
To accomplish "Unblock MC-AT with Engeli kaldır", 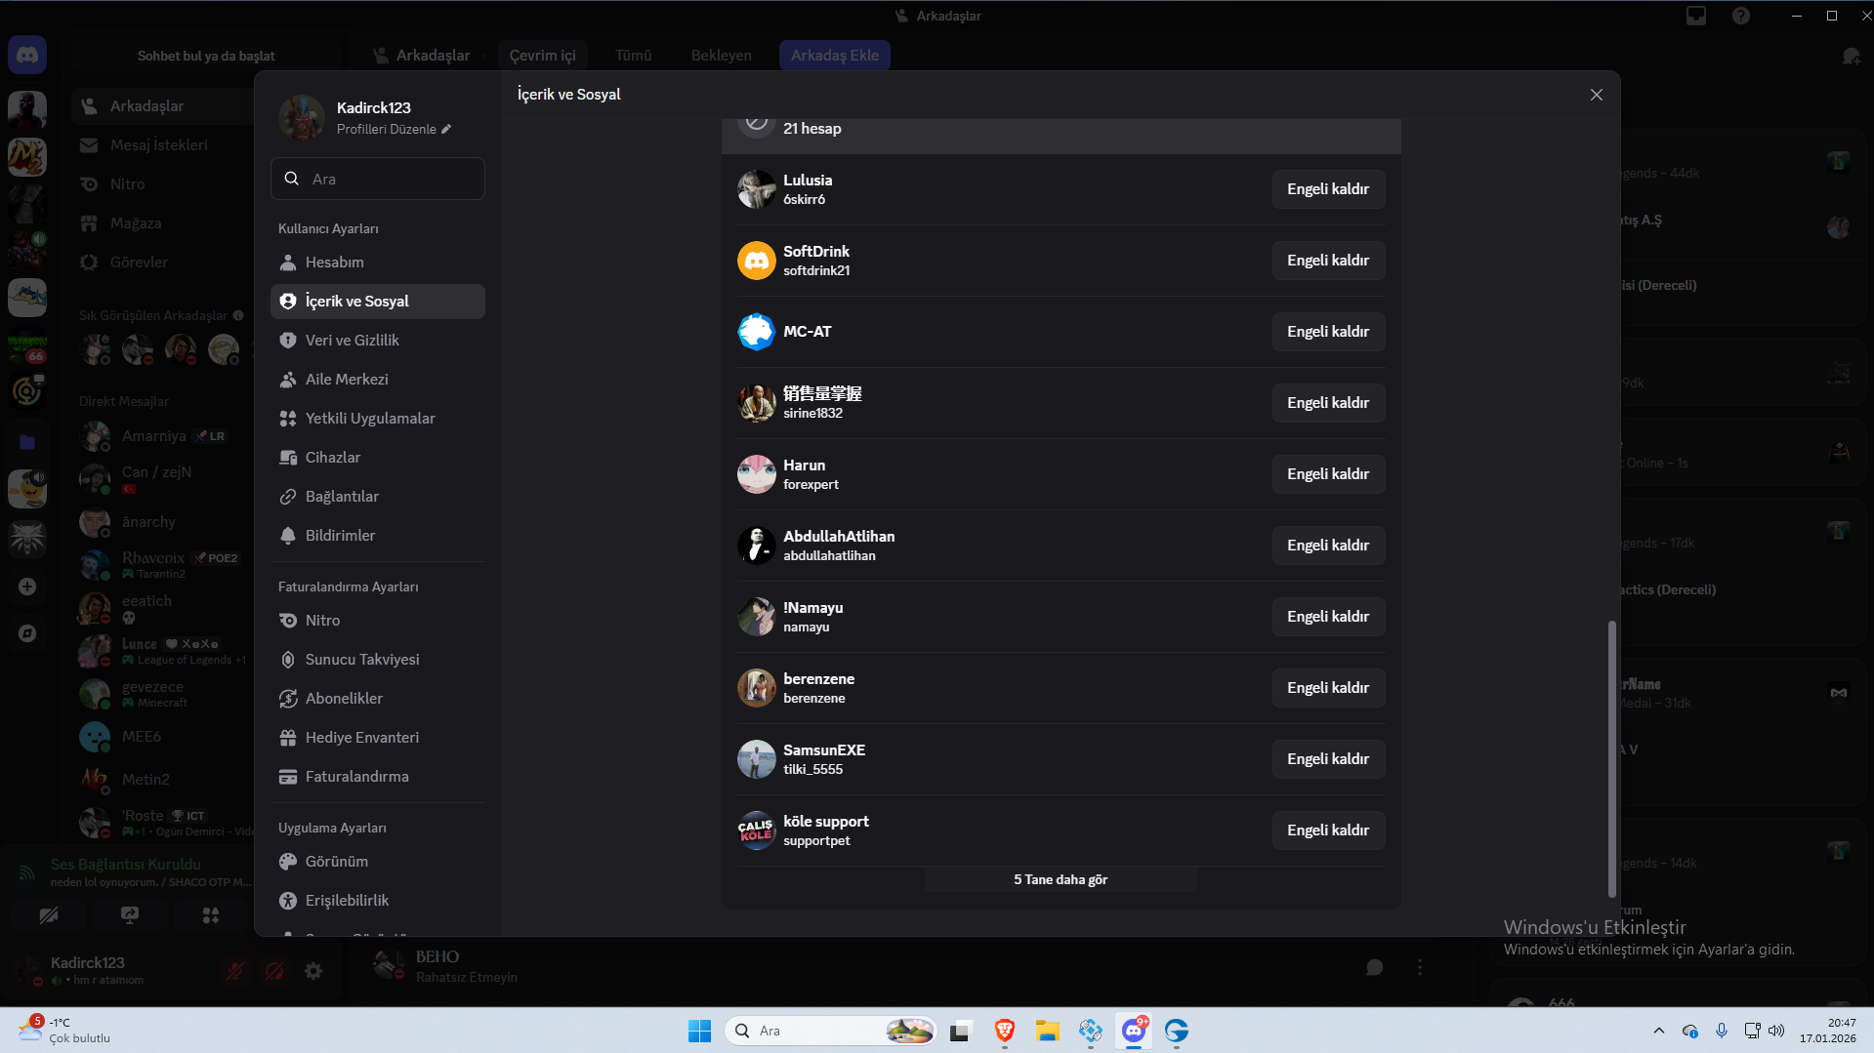I will [x=1328, y=332].
